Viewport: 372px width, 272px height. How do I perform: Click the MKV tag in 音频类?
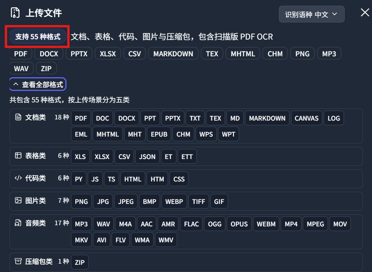[81, 240]
